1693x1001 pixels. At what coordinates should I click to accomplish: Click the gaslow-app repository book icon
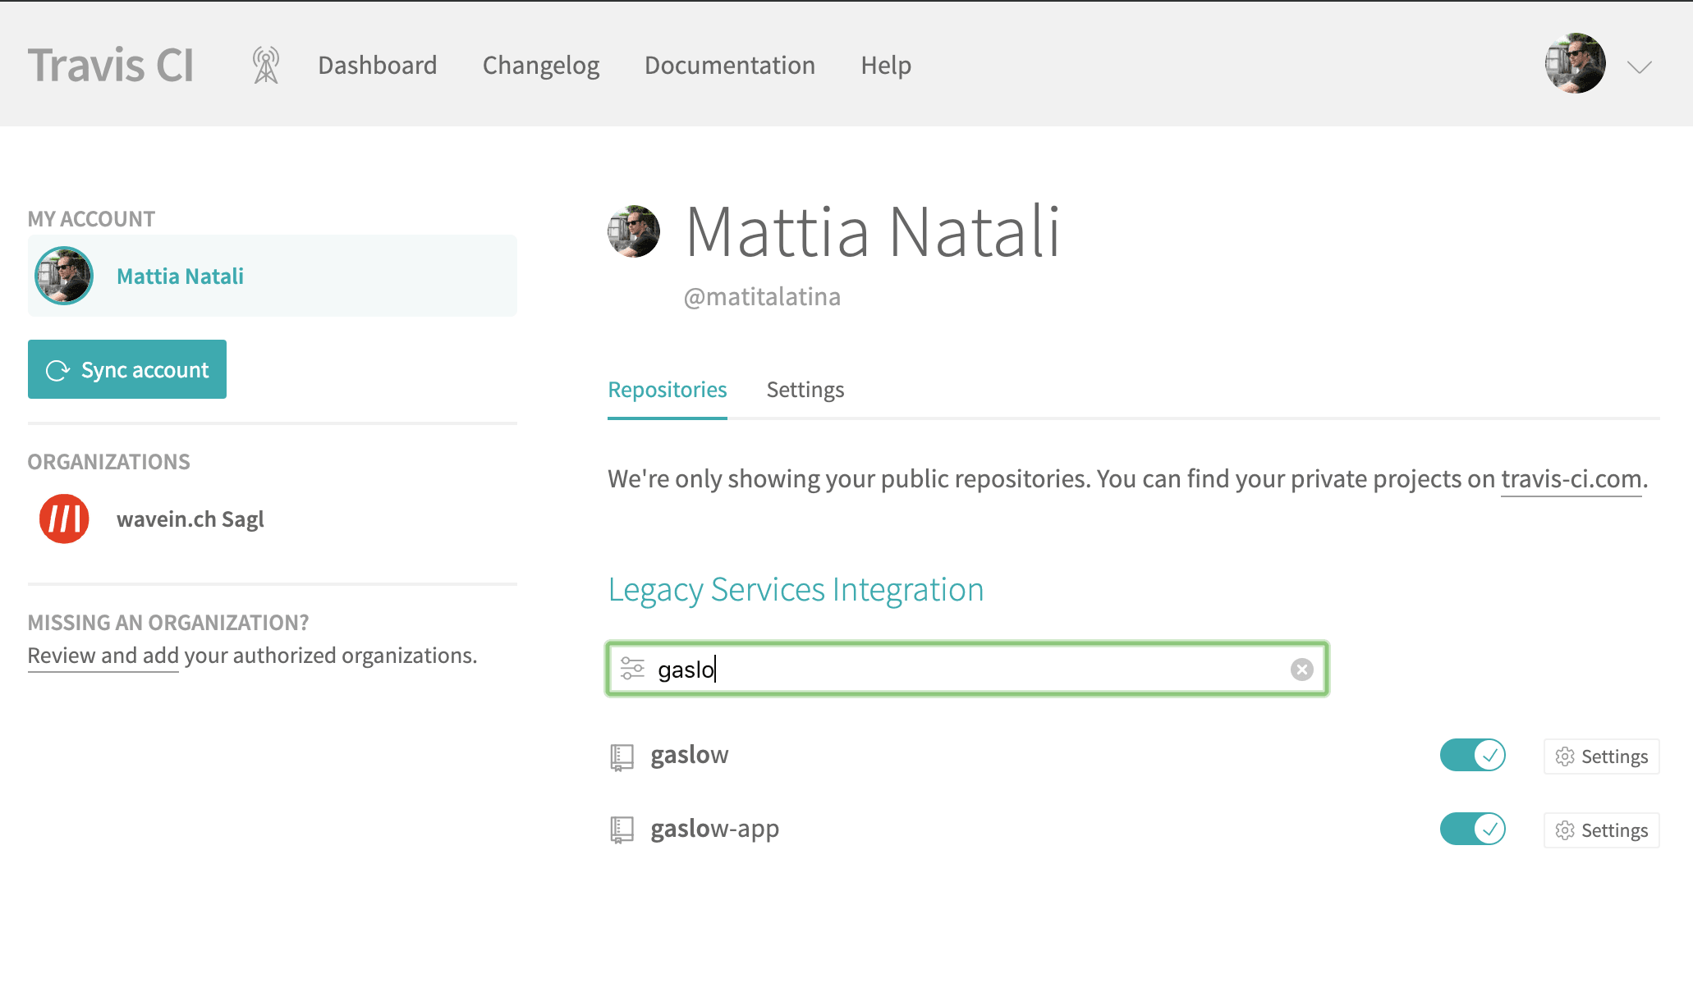622,830
